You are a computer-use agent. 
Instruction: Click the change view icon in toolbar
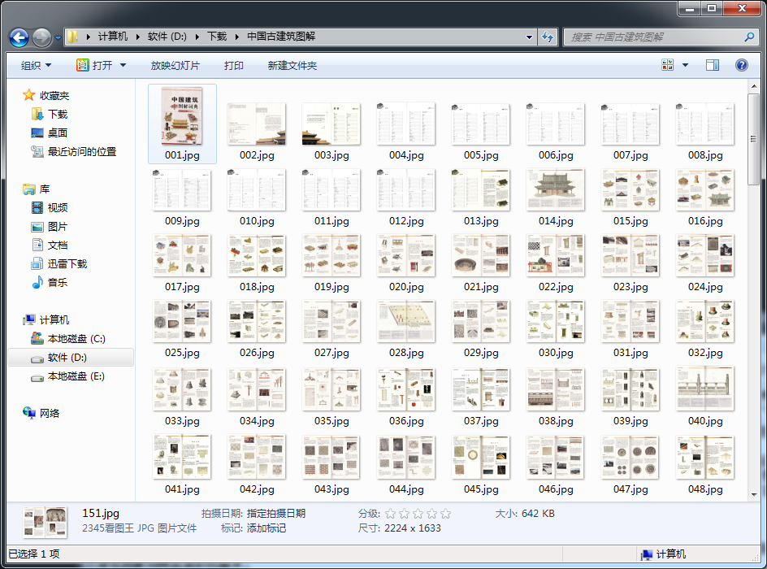coord(668,65)
